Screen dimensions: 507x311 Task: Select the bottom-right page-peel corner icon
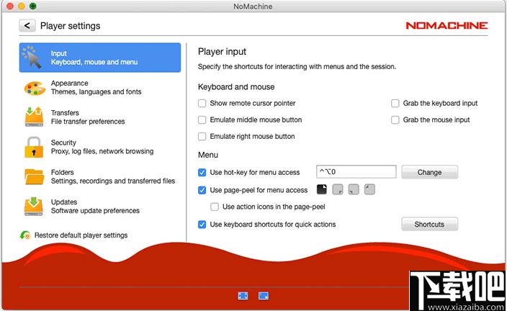tap(338, 189)
